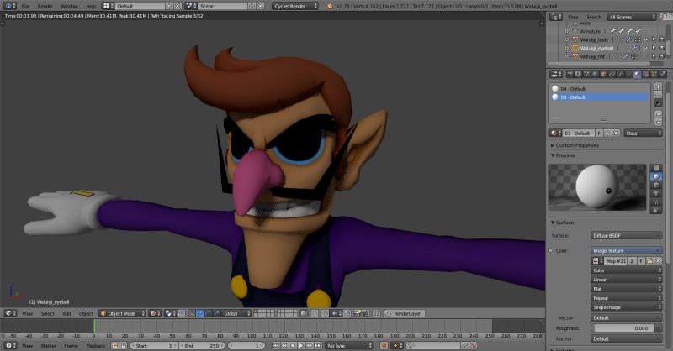Select sphere preview type icon
Viewport: 673px width, 351px height.
tap(656, 176)
